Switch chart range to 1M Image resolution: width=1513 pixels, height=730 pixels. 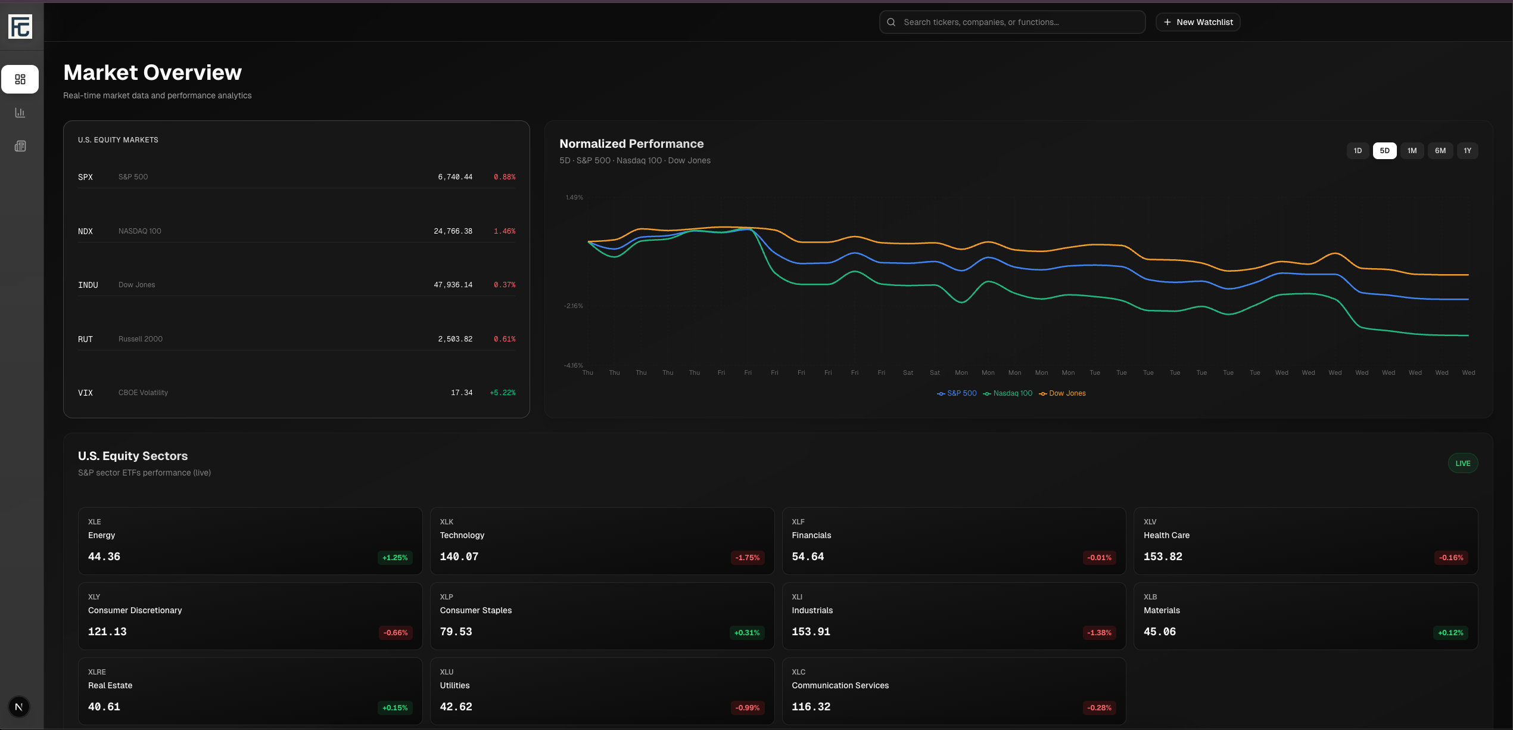click(1412, 151)
